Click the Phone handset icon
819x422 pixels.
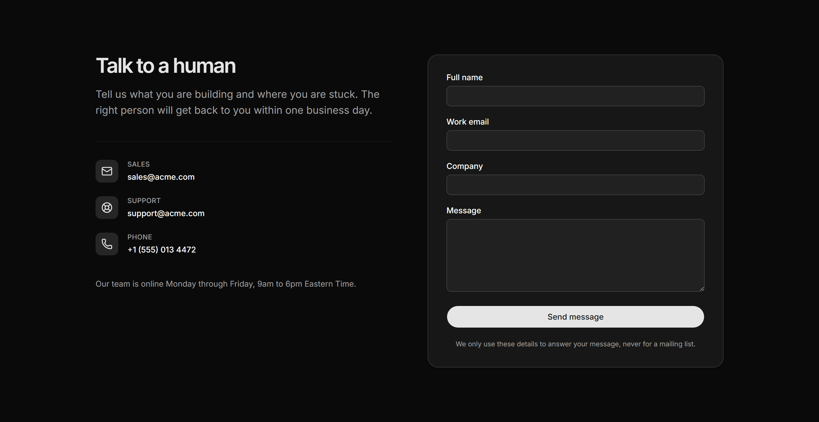click(107, 244)
